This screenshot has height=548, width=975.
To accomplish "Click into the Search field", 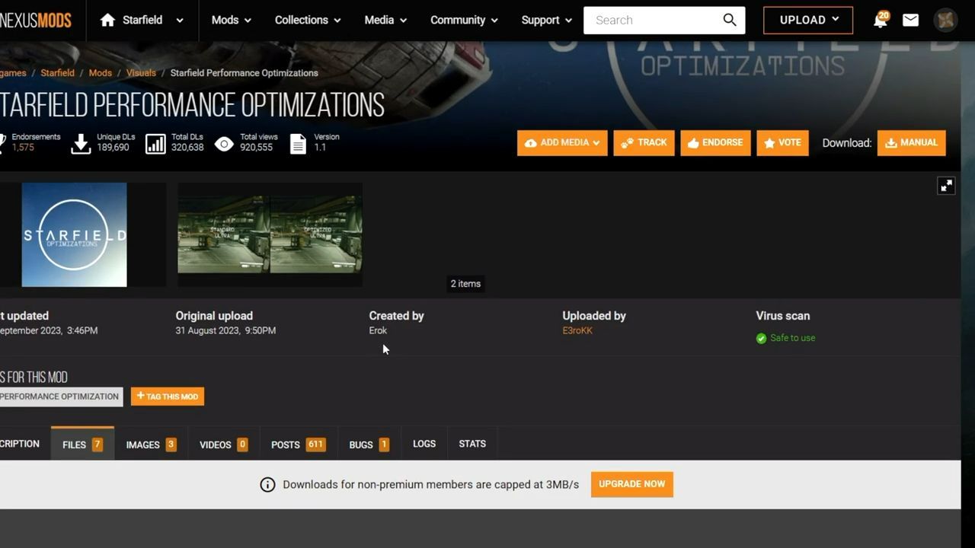I will (x=651, y=21).
